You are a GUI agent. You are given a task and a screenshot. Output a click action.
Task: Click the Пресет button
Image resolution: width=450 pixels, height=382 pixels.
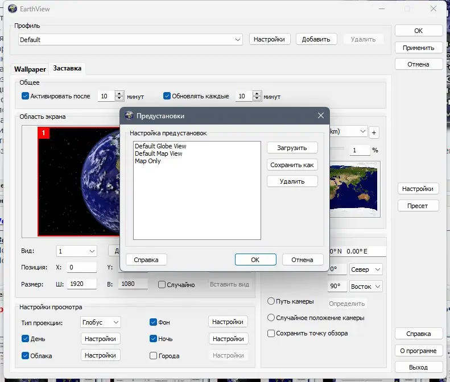click(x=418, y=206)
